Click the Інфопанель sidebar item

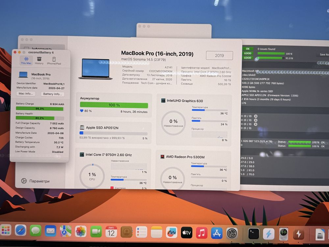[42, 48]
